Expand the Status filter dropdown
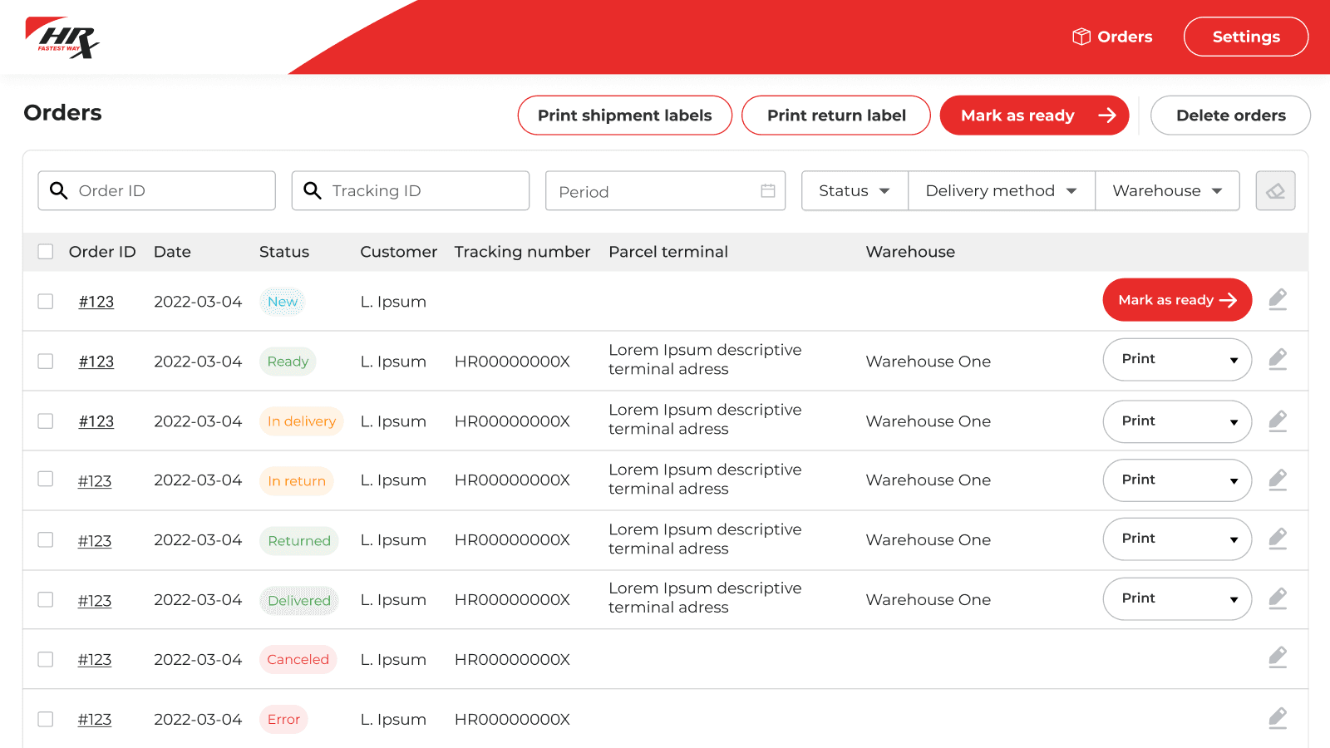Screen dimensions: 1330x748 (x=854, y=191)
